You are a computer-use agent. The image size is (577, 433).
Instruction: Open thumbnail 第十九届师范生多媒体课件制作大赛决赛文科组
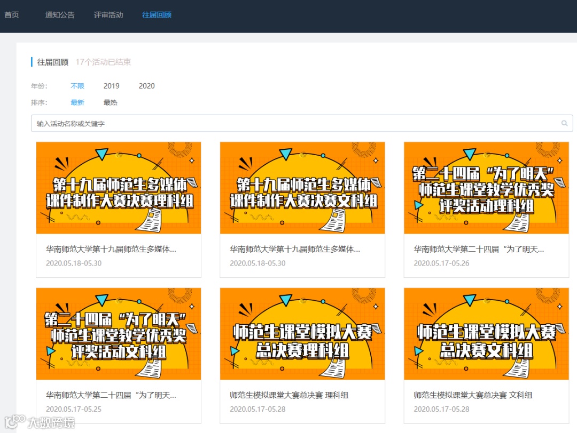coord(302,188)
